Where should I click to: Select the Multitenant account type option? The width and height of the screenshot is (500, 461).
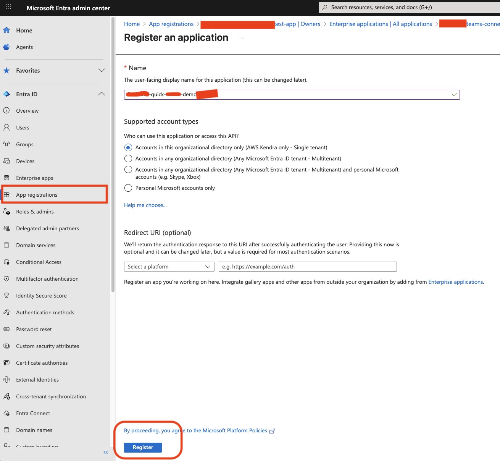click(128, 158)
